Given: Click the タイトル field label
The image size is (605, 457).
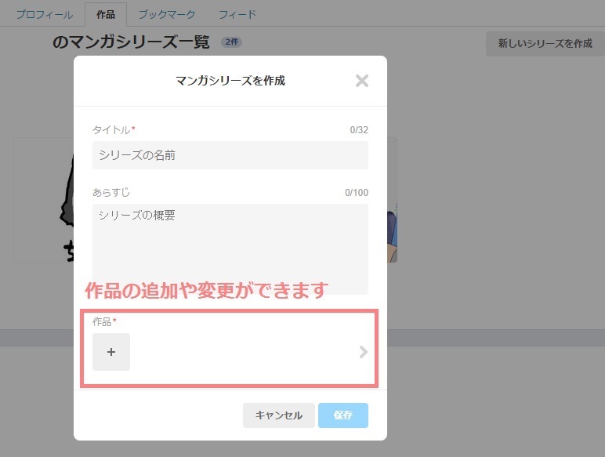Looking at the screenshot, I should pos(113,129).
